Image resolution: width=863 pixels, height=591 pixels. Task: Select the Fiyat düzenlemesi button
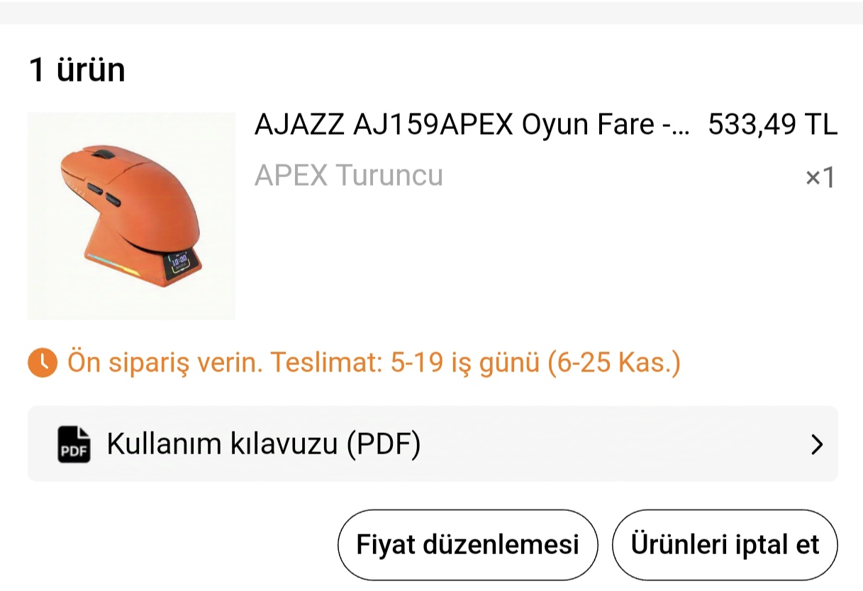[x=467, y=545]
